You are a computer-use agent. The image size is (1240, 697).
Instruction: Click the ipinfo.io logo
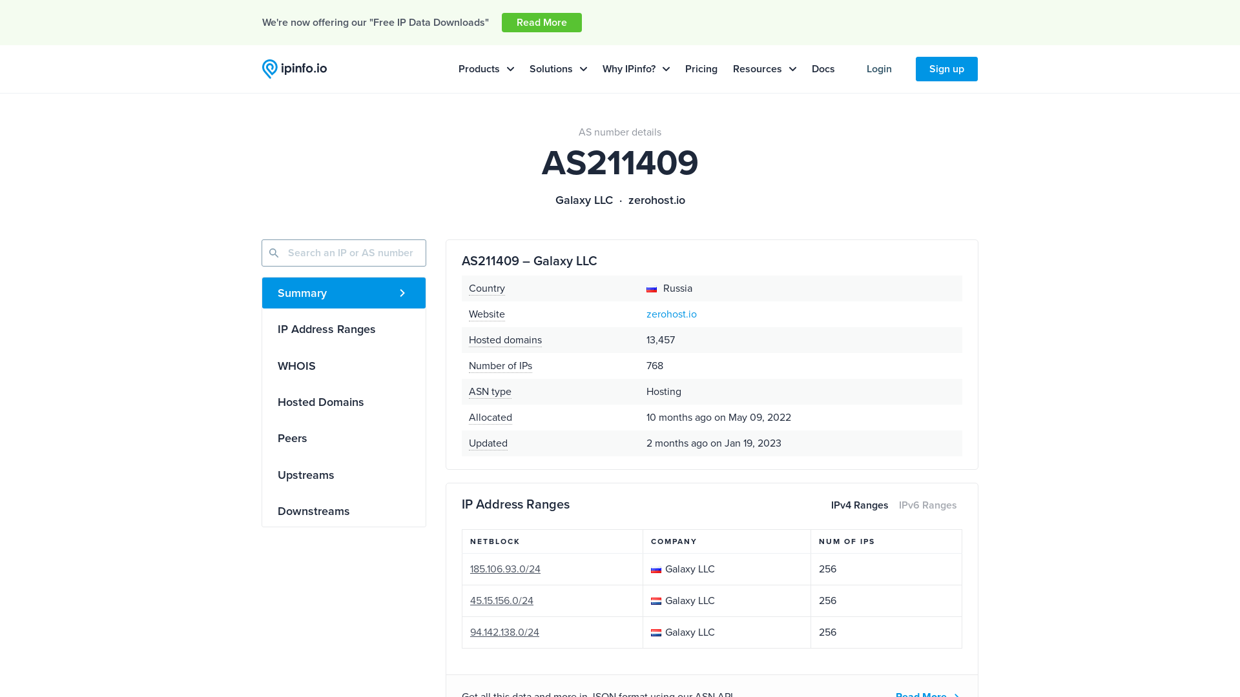[294, 69]
